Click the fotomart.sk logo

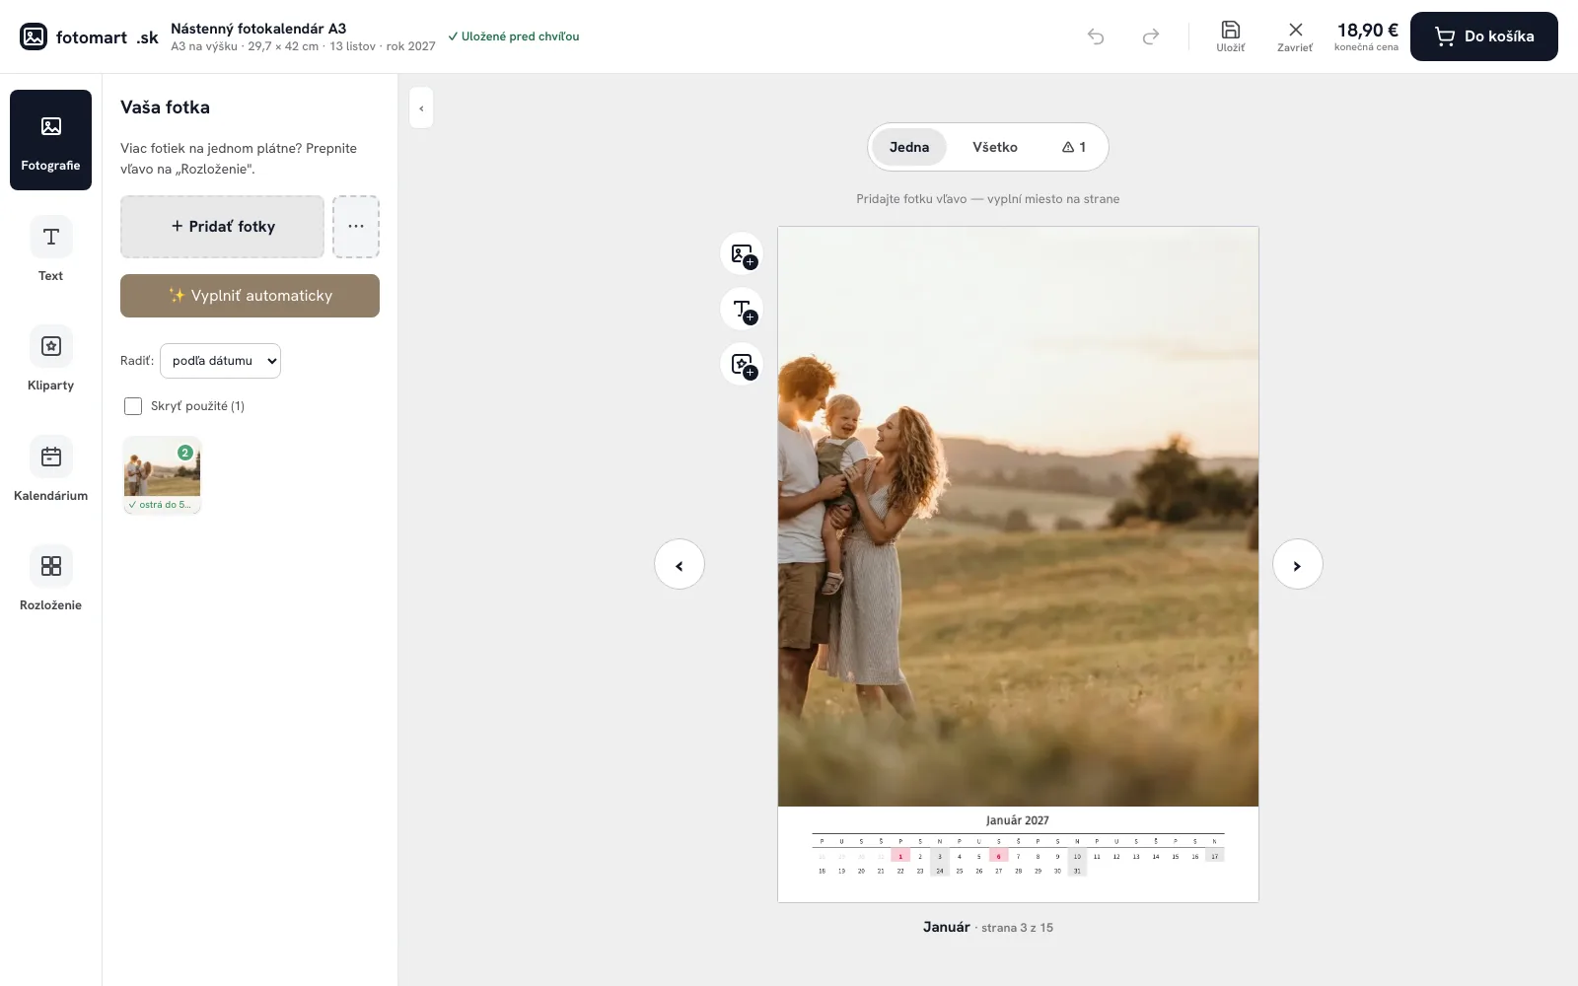click(x=89, y=36)
